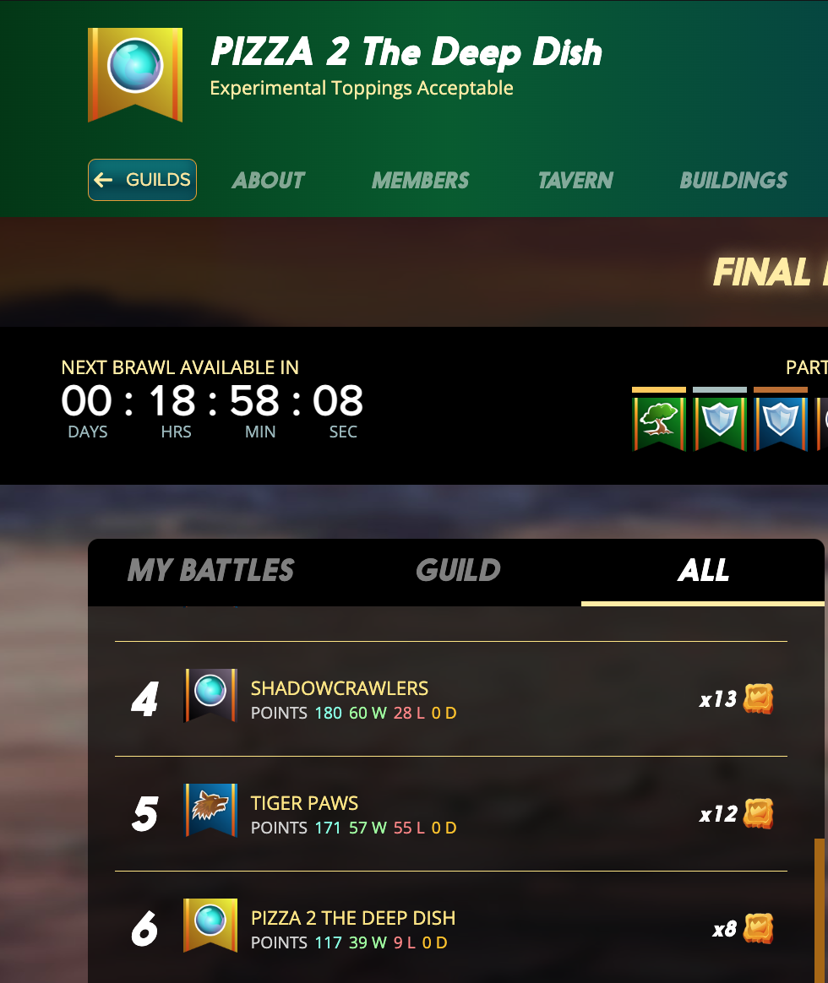This screenshot has height=983, width=828.
Task: Switch to the GUILD results tab
Action: pyautogui.click(x=458, y=571)
